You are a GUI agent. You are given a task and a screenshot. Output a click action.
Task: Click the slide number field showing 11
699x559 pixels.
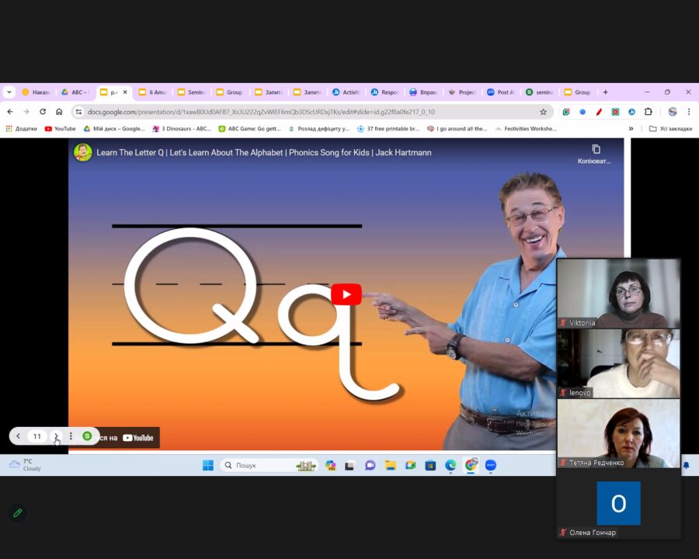tap(37, 436)
